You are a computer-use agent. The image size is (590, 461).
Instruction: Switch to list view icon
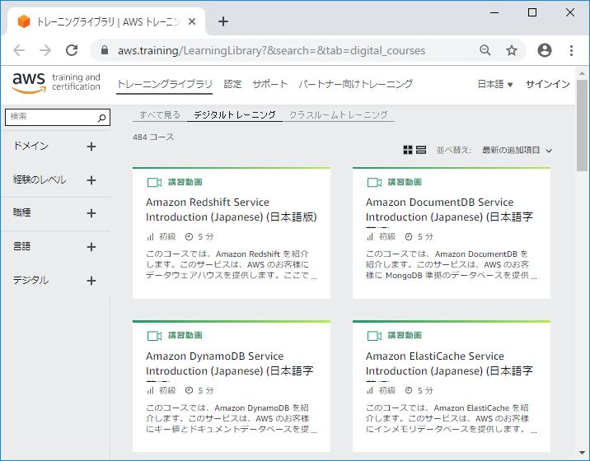(421, 150)
